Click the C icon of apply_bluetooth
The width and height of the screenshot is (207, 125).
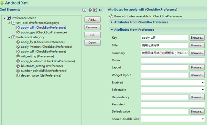pyautogui.click(x=18, y=61)
